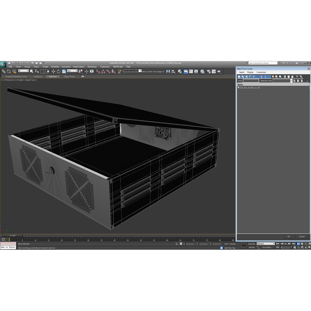Toggle Display Geometry filter in Select From Scene
The height and width of the screenshot is (311, 311).
[239, 77]
